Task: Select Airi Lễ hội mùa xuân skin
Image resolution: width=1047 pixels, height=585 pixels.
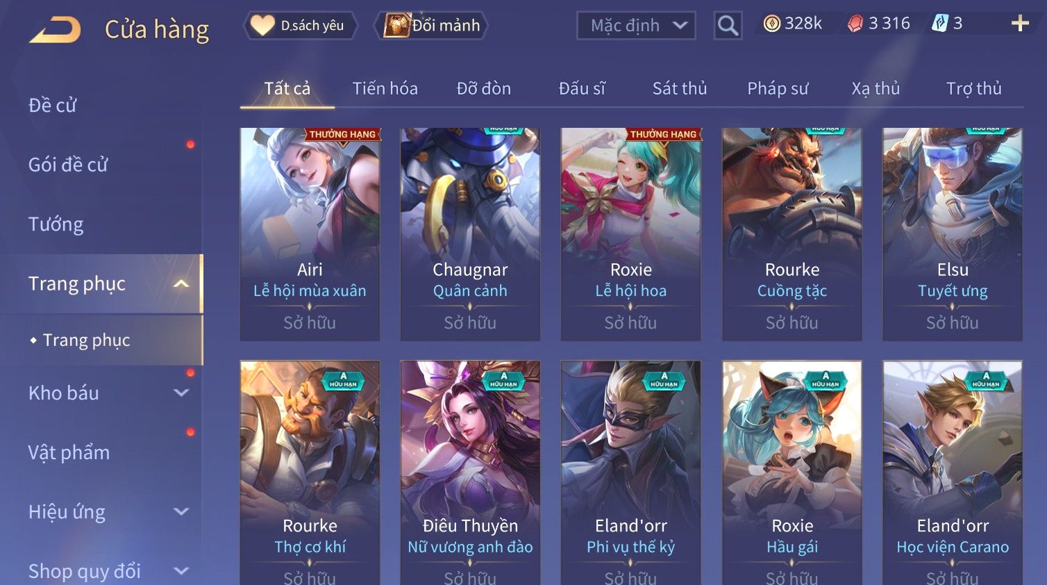Action: 310,234
